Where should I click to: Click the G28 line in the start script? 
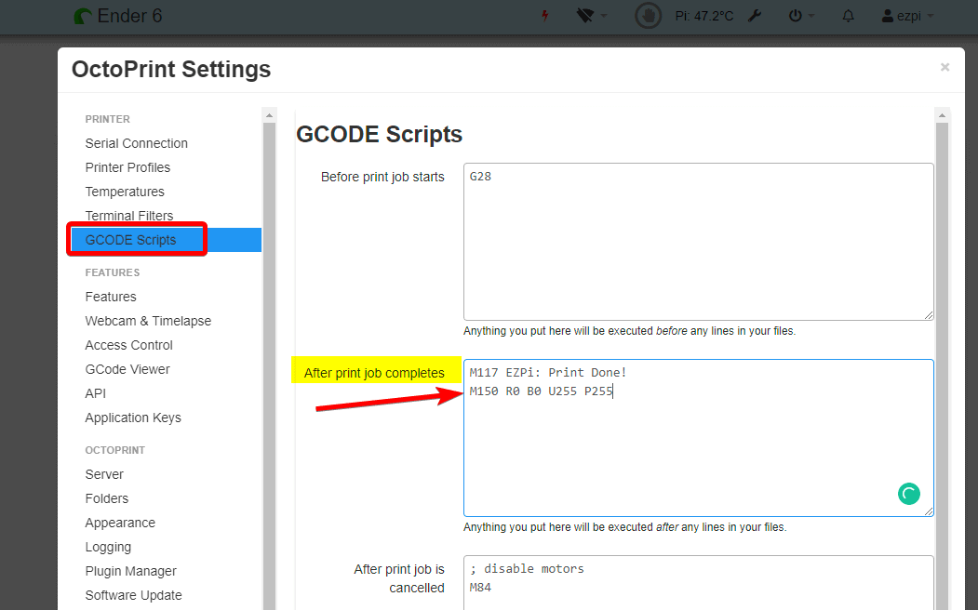tap(480, 177)
